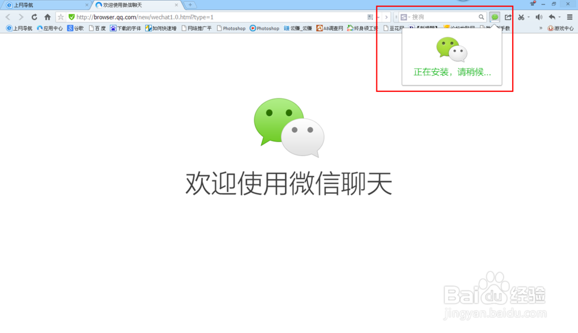Click the 正在安装，请稍候 status text
This screenshot has width=578, height=333.
(452, 72)
